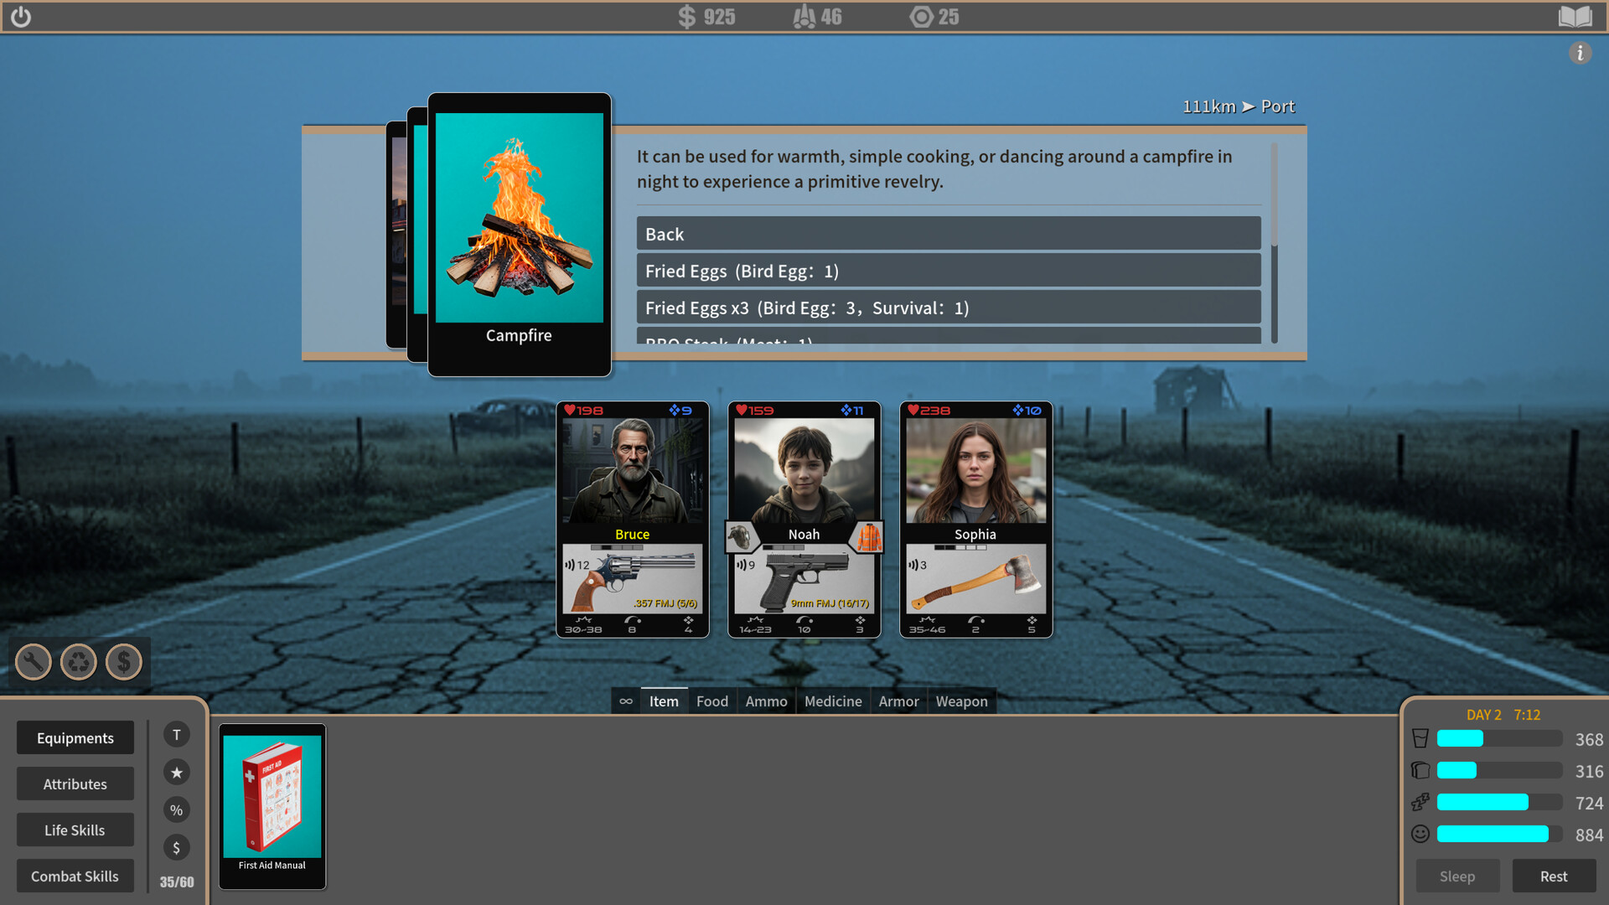Viewport: 1609px width, 905px height.
Task: Click the round dollar trade icon
Action: 124,662
